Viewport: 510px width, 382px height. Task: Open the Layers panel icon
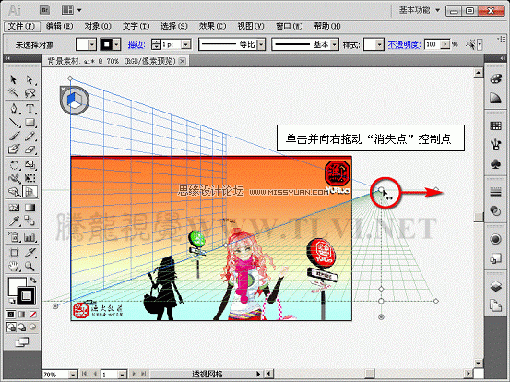(x=495, y=286)
